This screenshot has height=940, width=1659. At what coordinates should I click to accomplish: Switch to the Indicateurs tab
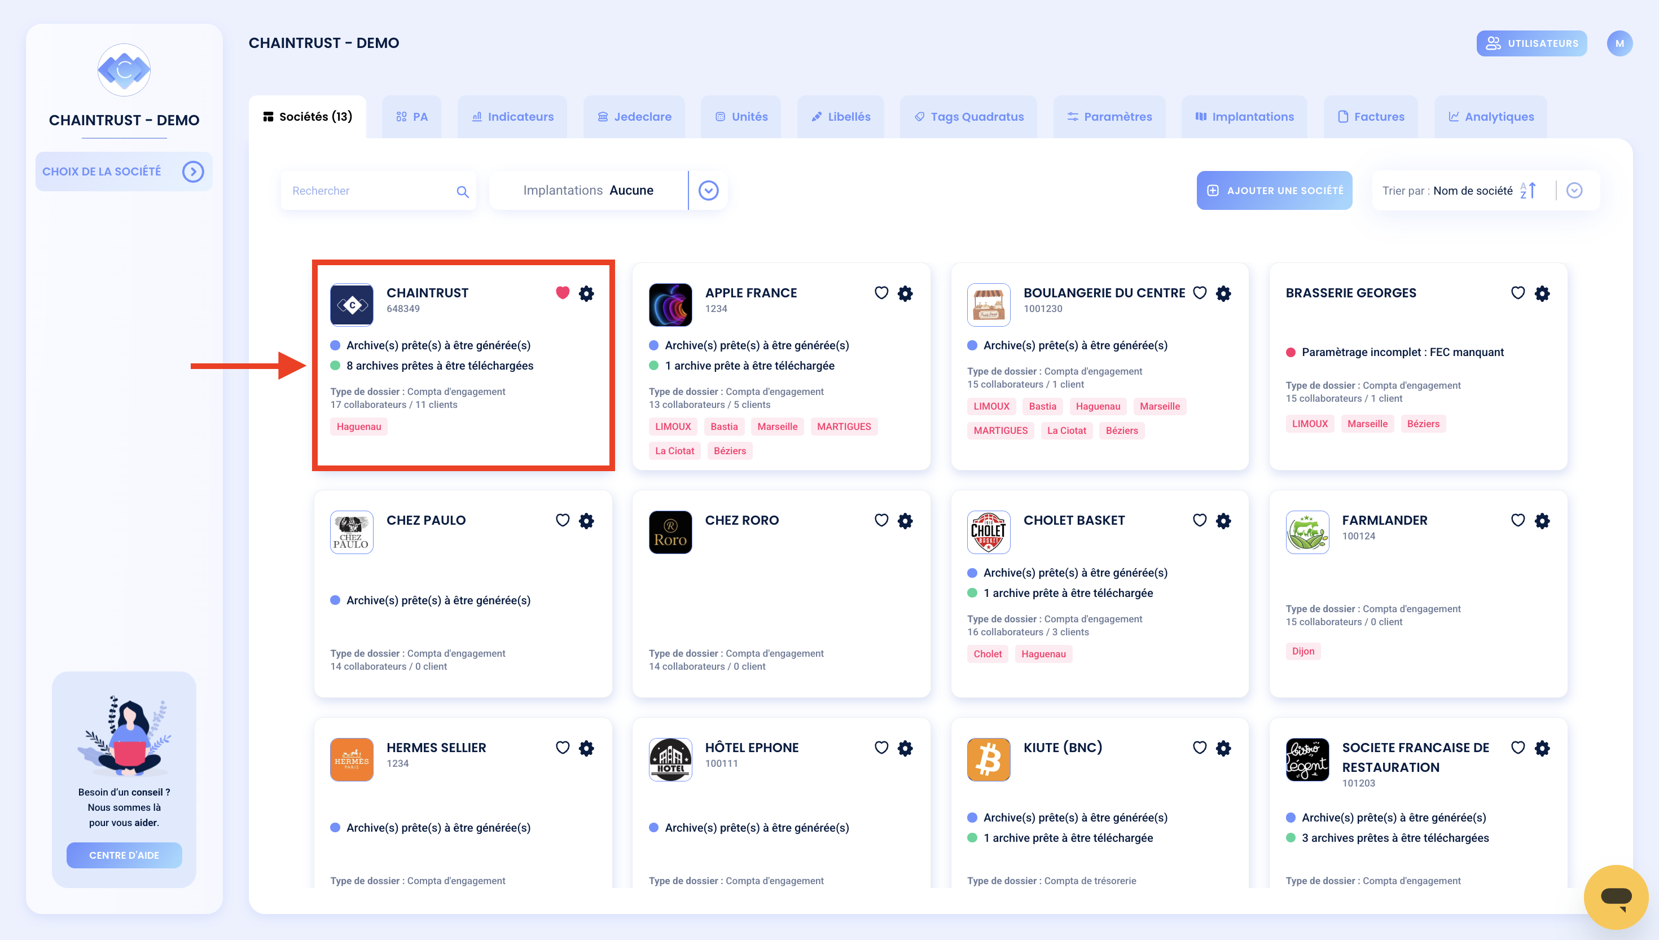click(512, 117)
